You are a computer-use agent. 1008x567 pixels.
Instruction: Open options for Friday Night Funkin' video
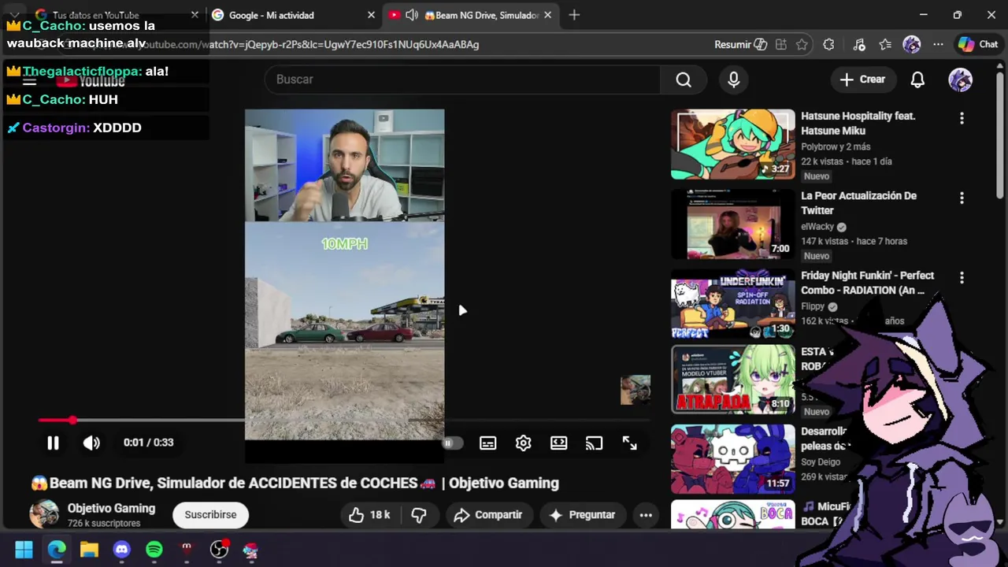pyautogui.click(x=962, y=277)
